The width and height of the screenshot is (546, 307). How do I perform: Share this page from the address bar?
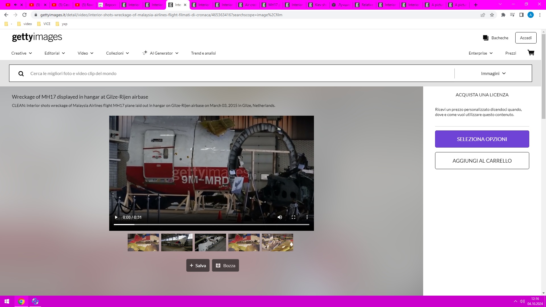coord(483,15)
